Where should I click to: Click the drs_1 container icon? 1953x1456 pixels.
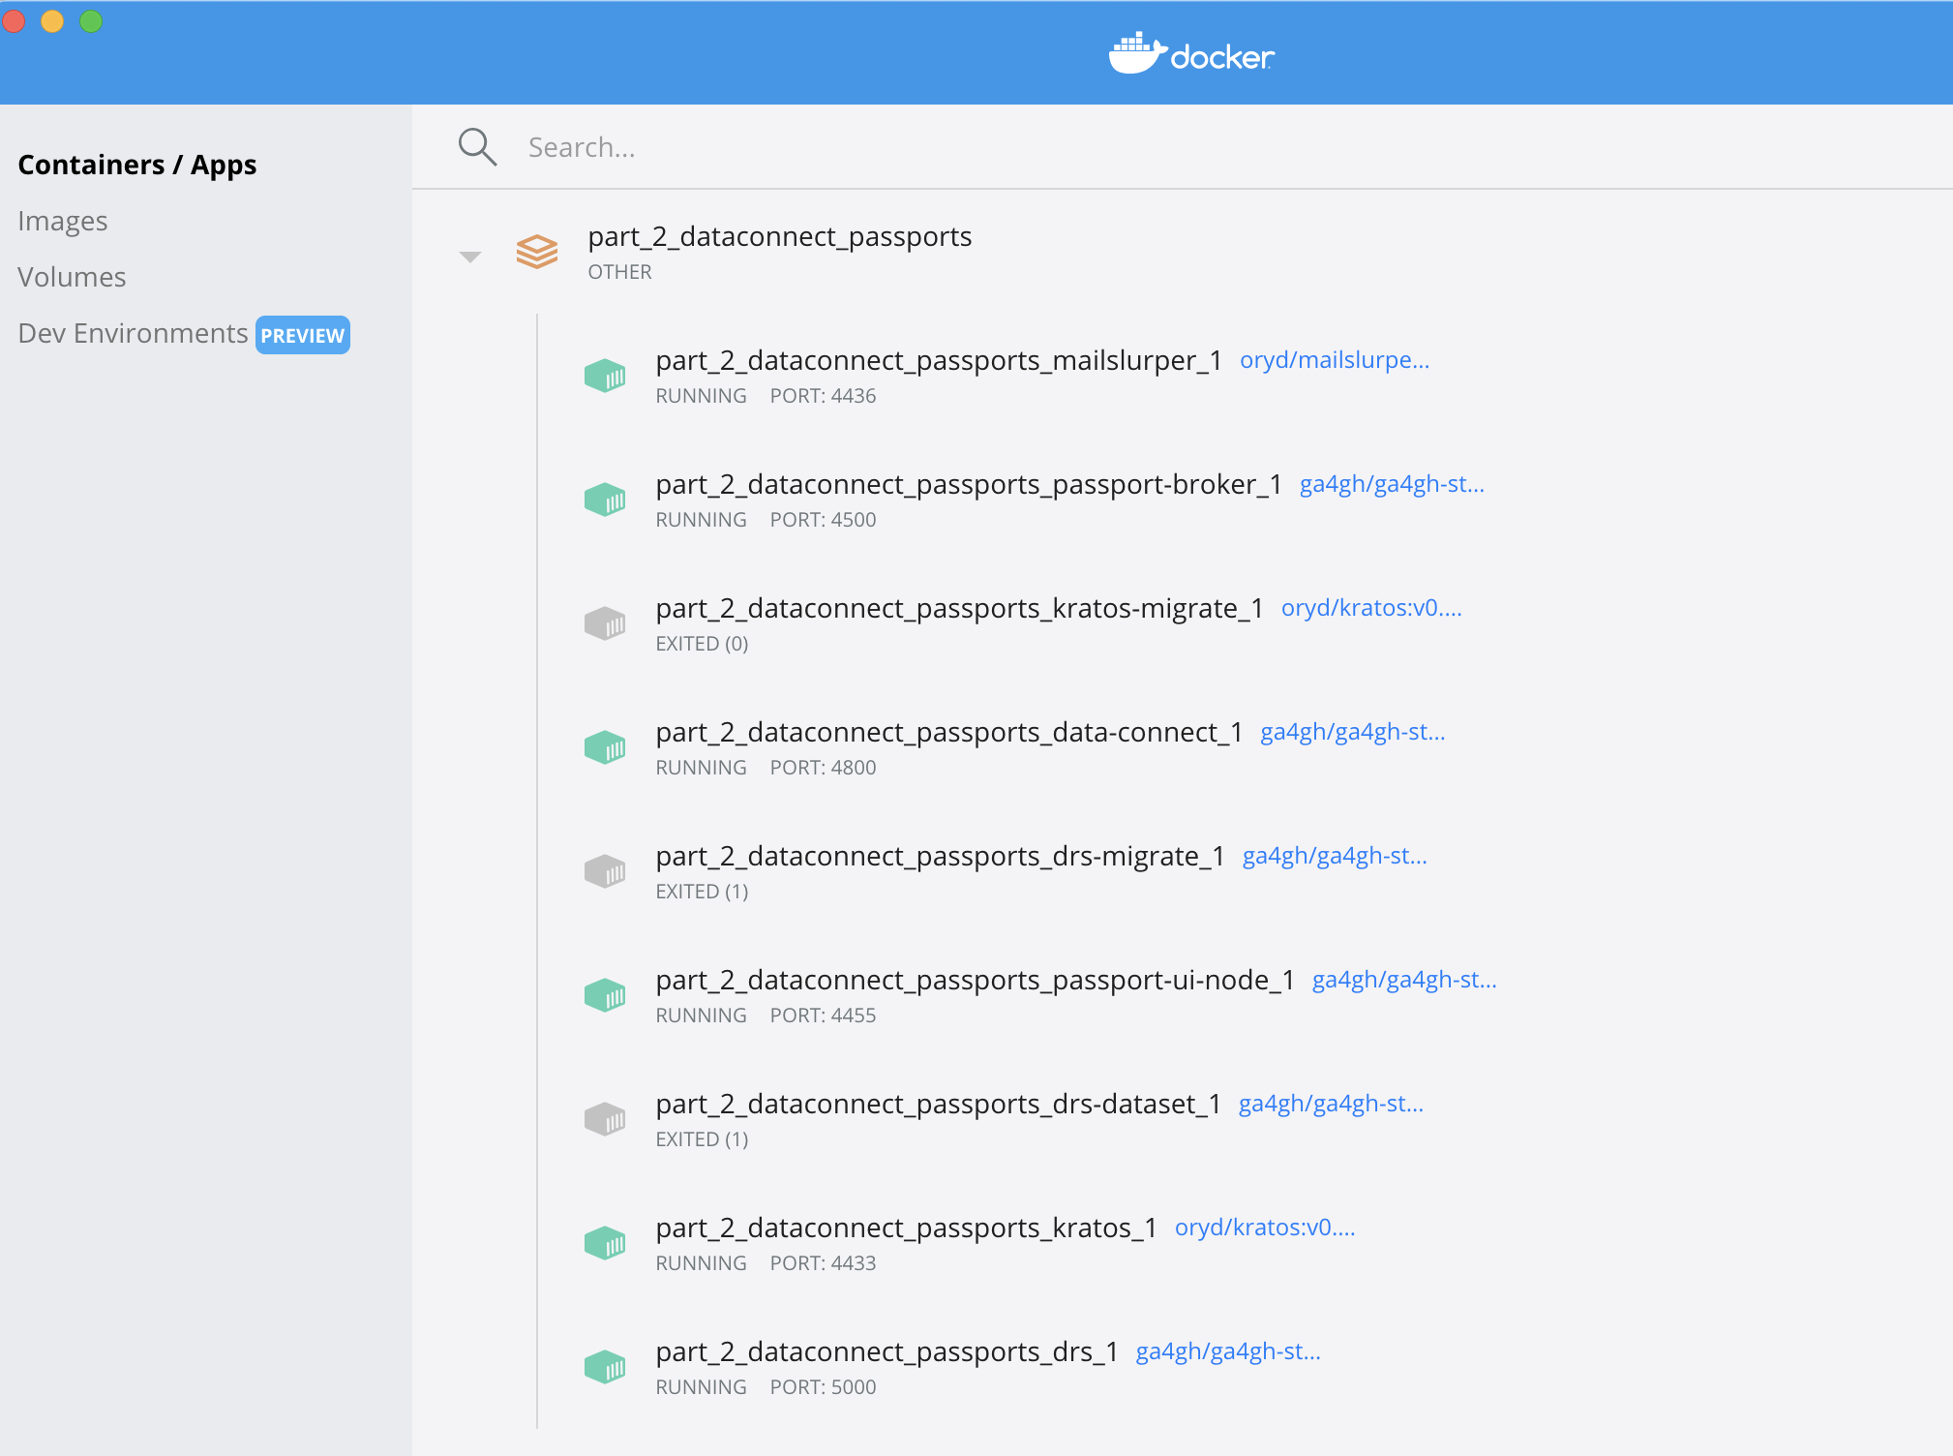pos(605,1367)
